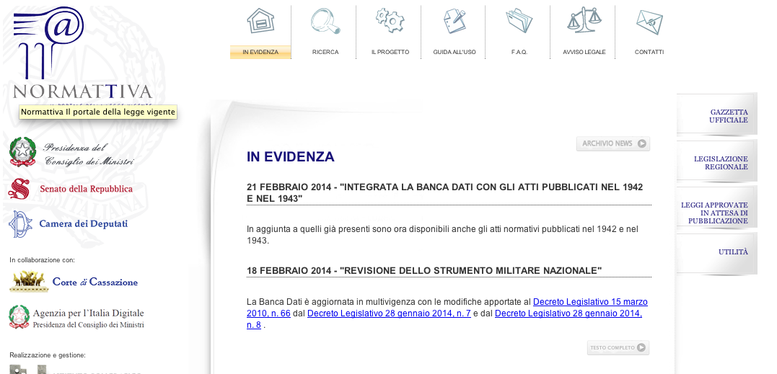Visit the Corte di Cassazione logo link
The height and width of the screenshot is (374, 777).
pyautogui.click(x=74, y=282)
